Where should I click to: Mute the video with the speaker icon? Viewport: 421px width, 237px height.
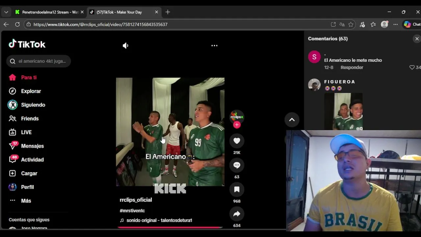click(x=125, y=46)
